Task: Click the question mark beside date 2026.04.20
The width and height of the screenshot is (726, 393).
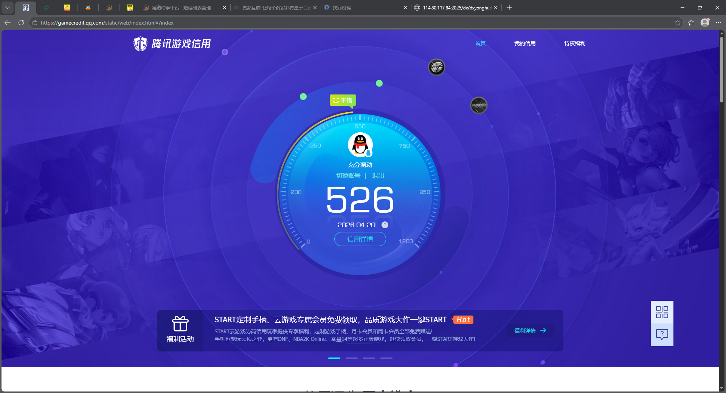Action: coord(385,224)
